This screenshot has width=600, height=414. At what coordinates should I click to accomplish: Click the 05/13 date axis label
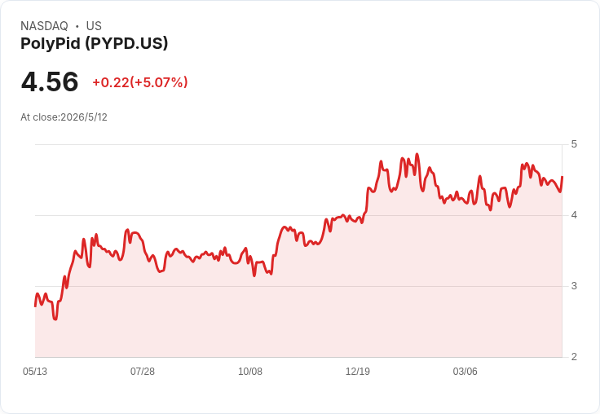35,372
